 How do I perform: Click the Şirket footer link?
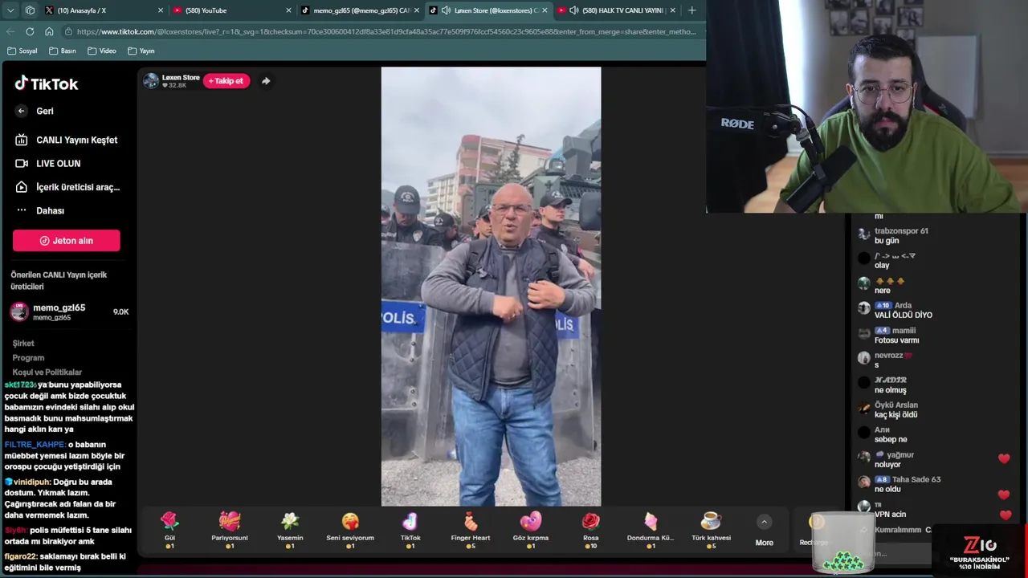[x=23, y=343]
